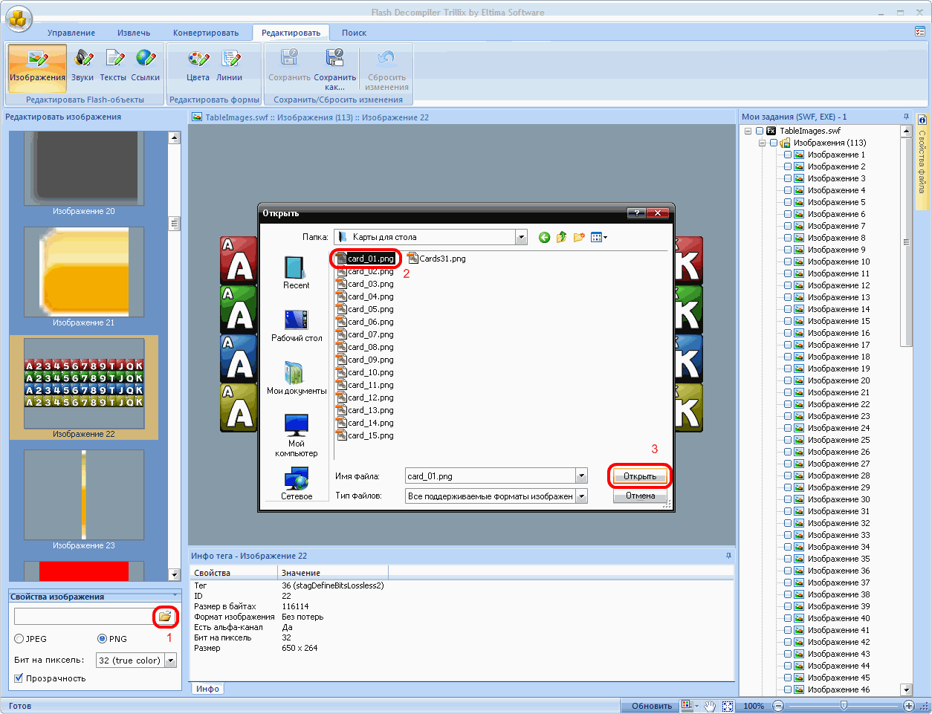This screenshot has width=932, height=714.
Task: Click the Рабочий стол shortcut in dialog sidebar
Action: click(x=297, y=325)
